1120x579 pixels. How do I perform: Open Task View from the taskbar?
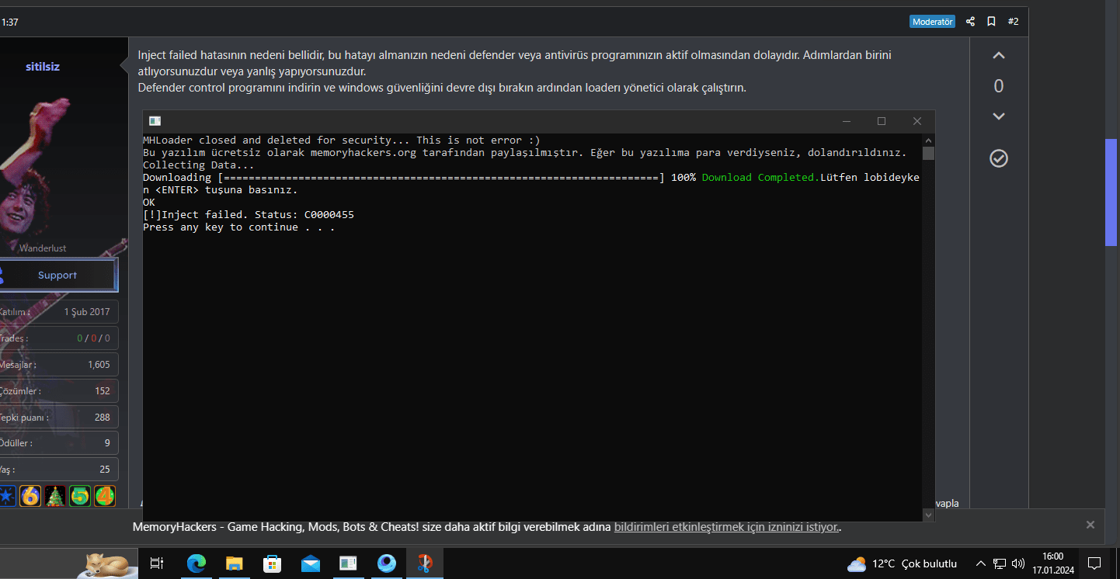(157, 564)
